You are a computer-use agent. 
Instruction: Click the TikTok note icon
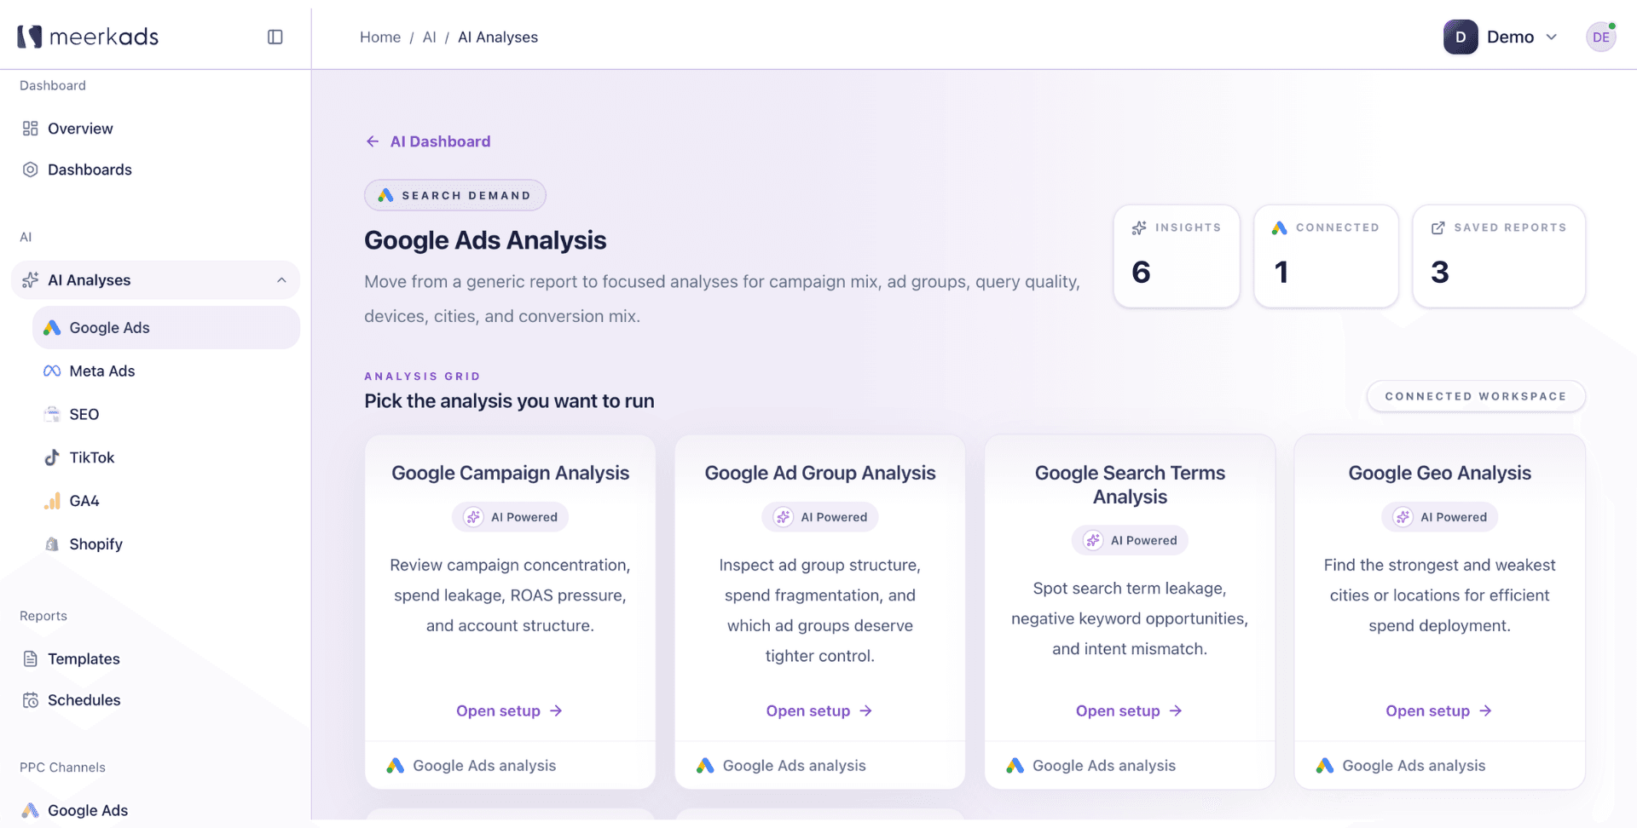click(52, 457)
